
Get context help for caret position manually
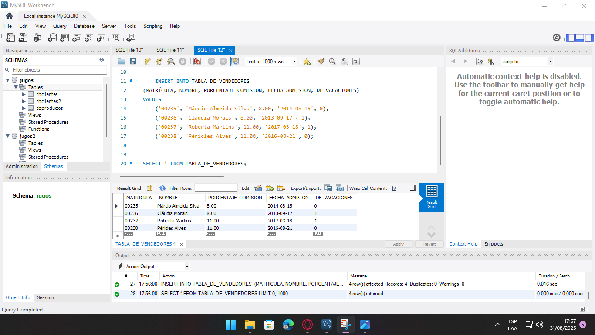480,62
